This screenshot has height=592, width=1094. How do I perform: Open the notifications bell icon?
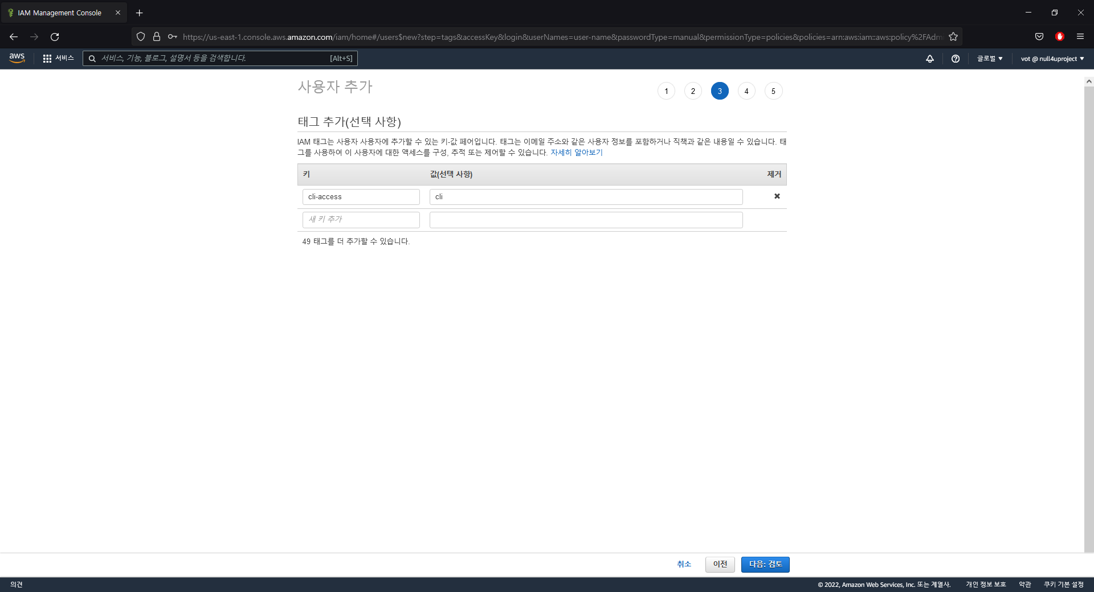pos(930,59)
